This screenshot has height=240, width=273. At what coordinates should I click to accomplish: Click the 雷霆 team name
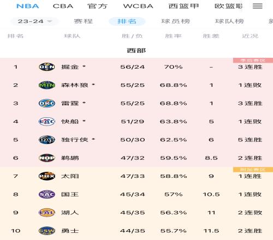coord(70,103)
